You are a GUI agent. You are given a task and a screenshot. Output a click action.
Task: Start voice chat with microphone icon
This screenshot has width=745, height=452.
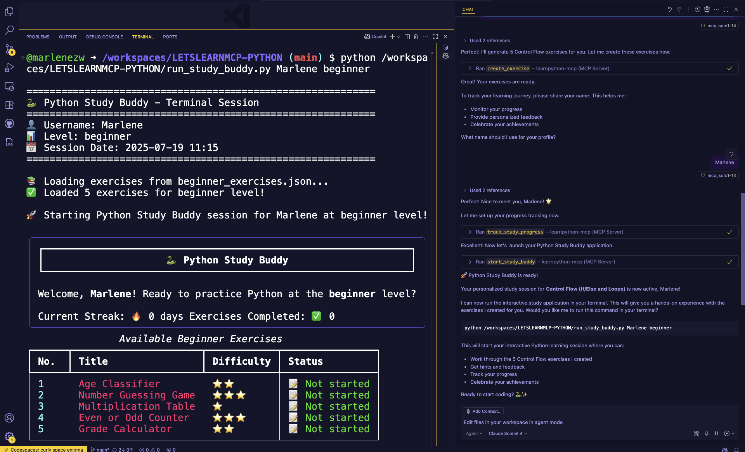[x=707, y=433]
